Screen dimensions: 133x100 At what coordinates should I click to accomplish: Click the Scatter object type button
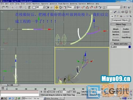click(126, 29)
